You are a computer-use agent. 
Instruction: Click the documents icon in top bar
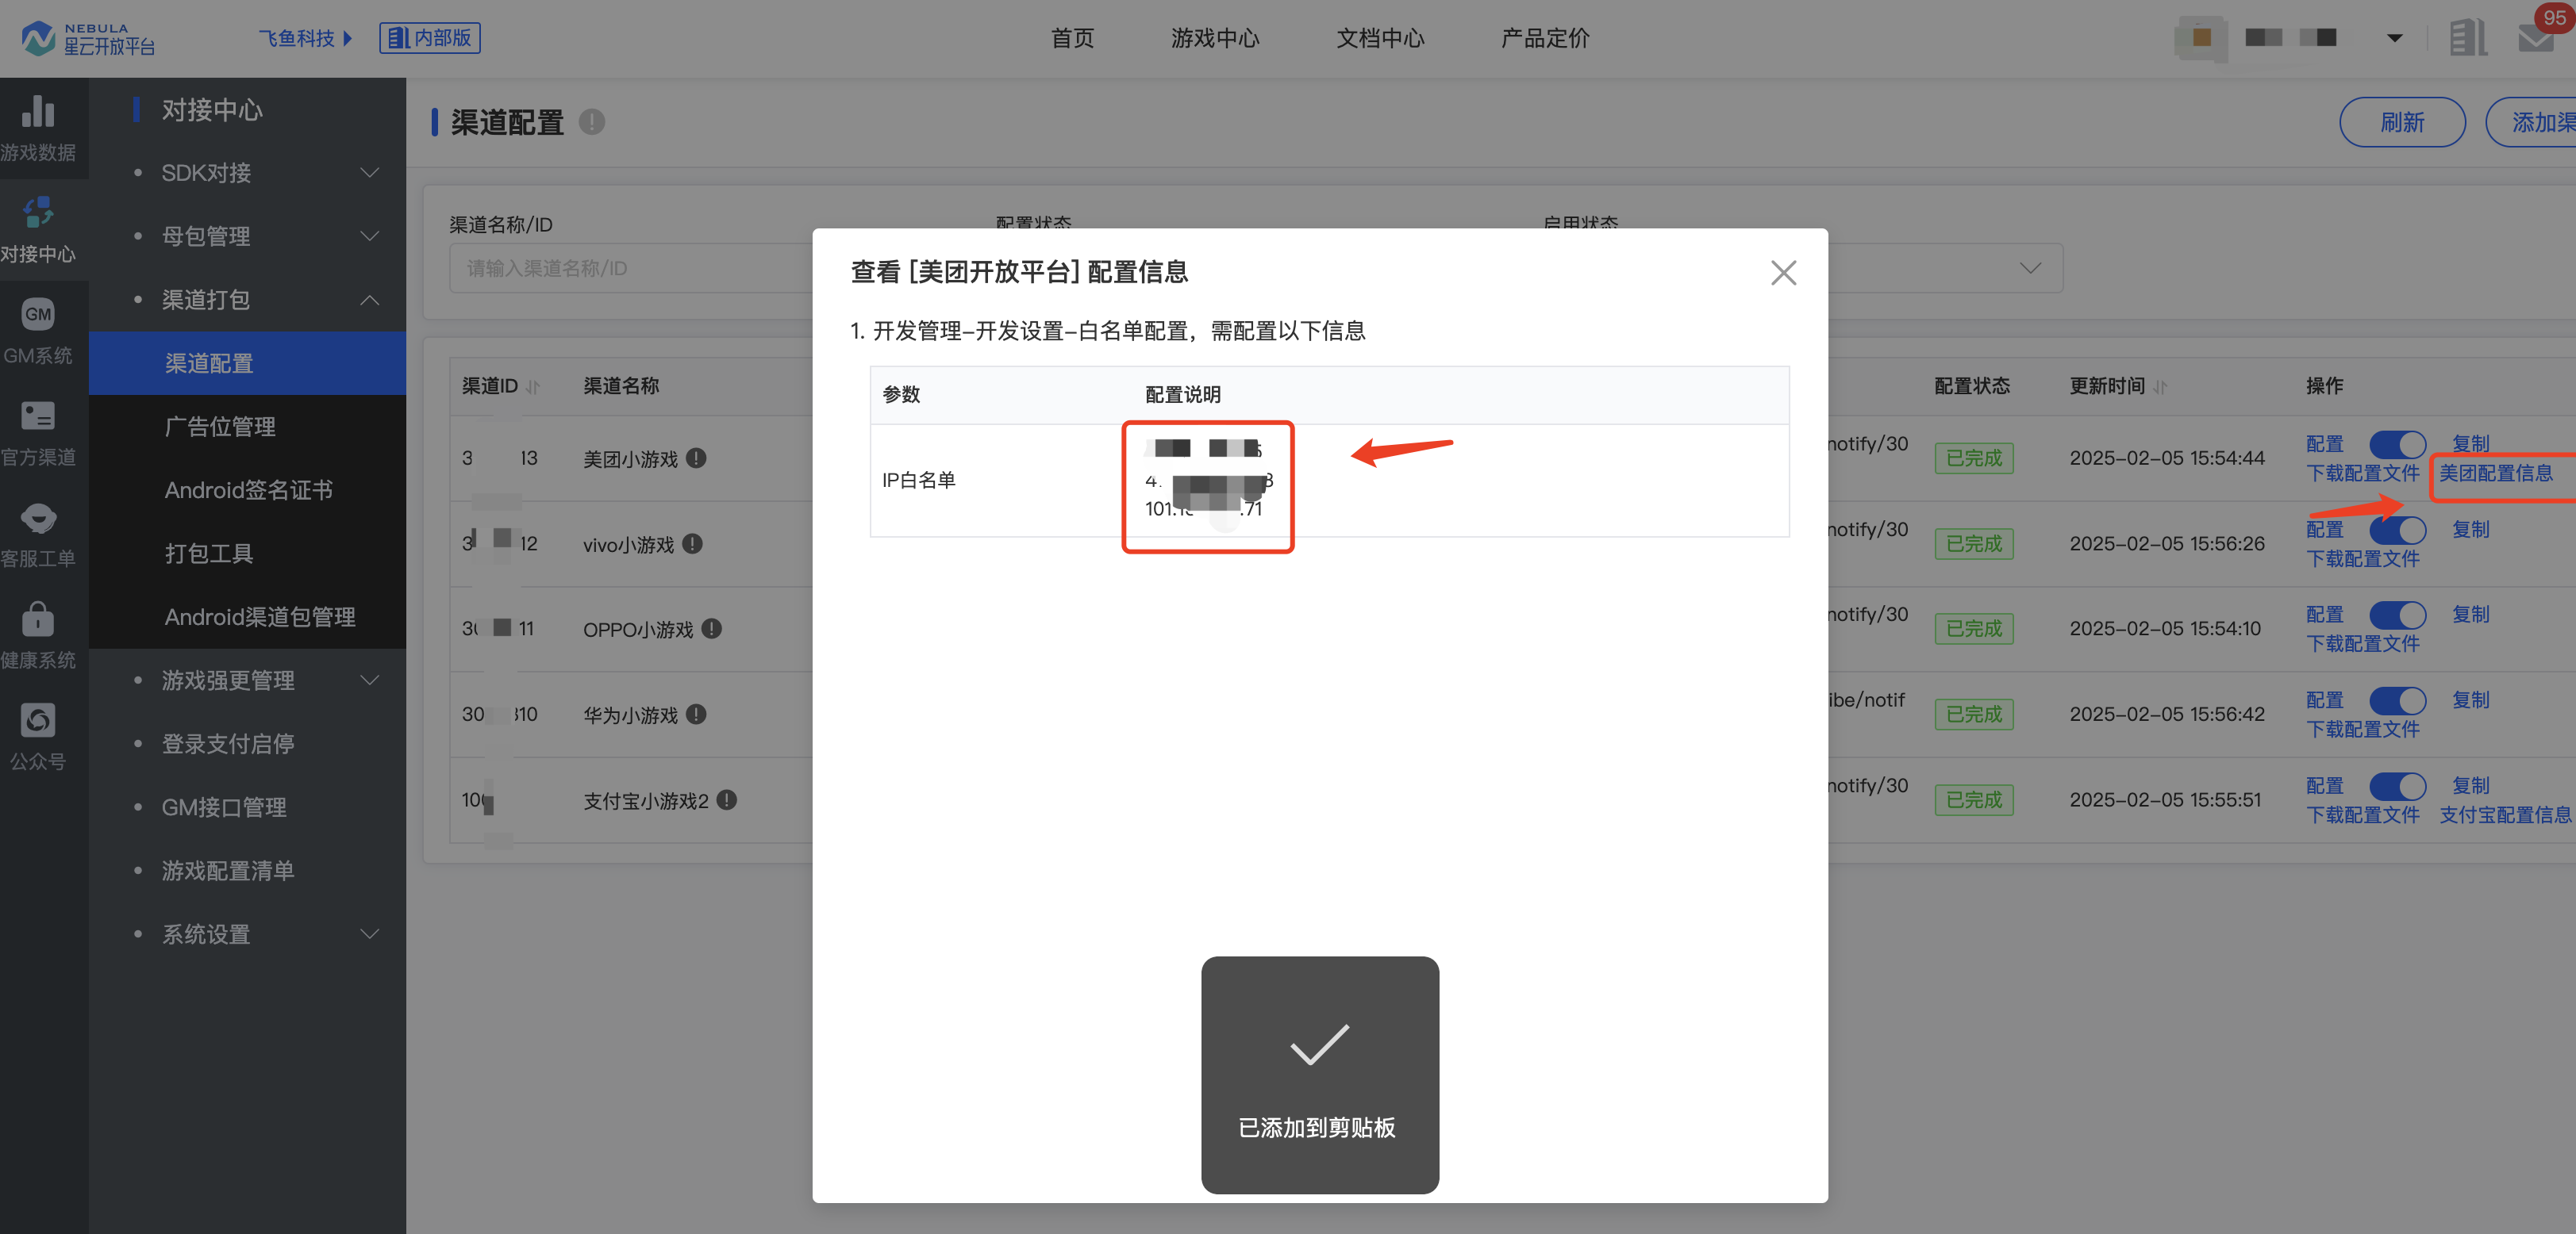pyautogui.click(x=2467, y=38)
